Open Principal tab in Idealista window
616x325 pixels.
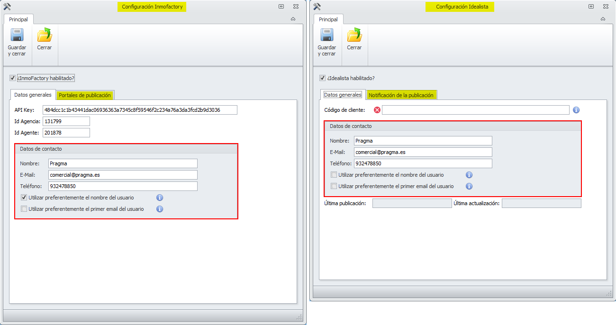(x=328, y=19)
